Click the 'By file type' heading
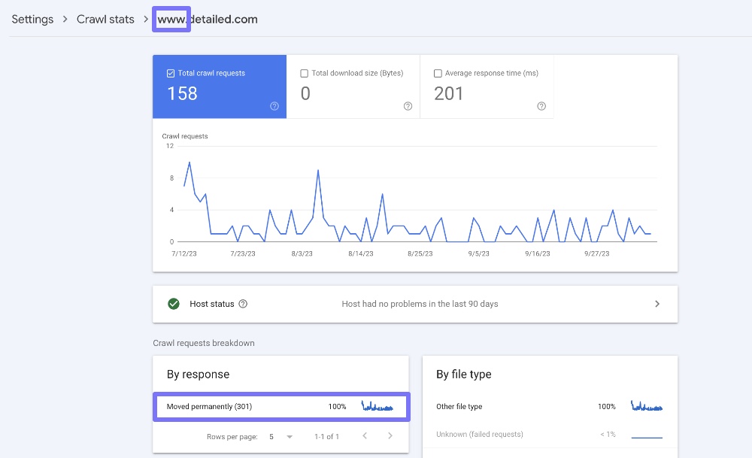Screen dimensions: 752x458 [464, 374]
